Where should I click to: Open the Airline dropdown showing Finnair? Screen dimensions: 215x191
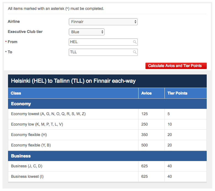tap(103, 22)
